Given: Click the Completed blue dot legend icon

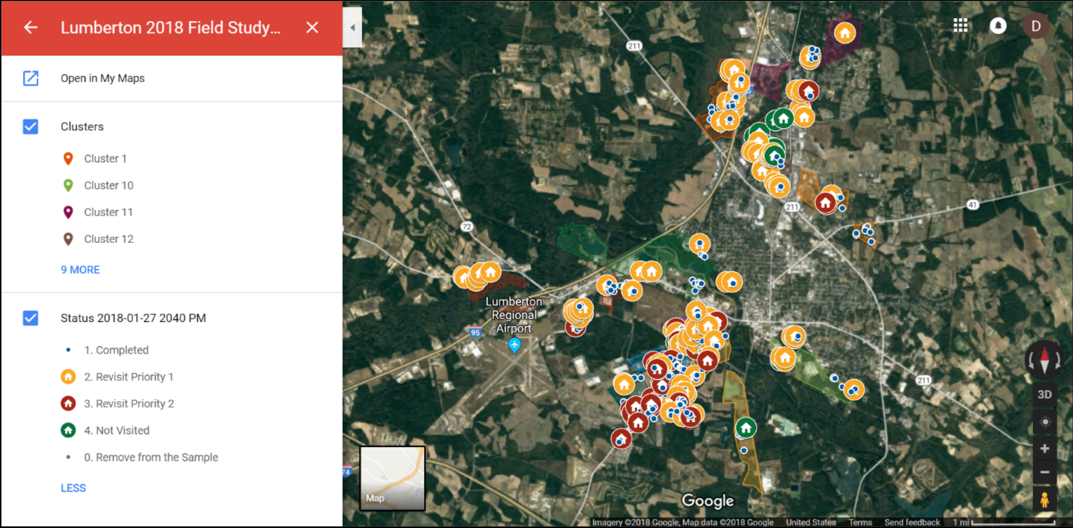Looking at the screenshot, I should click(68, 350).
